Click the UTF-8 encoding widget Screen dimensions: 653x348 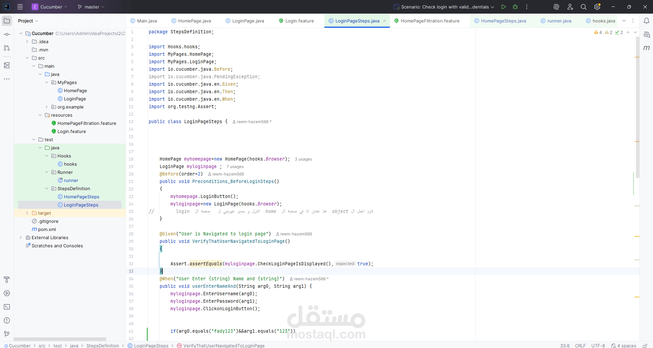tap(598, 346)
